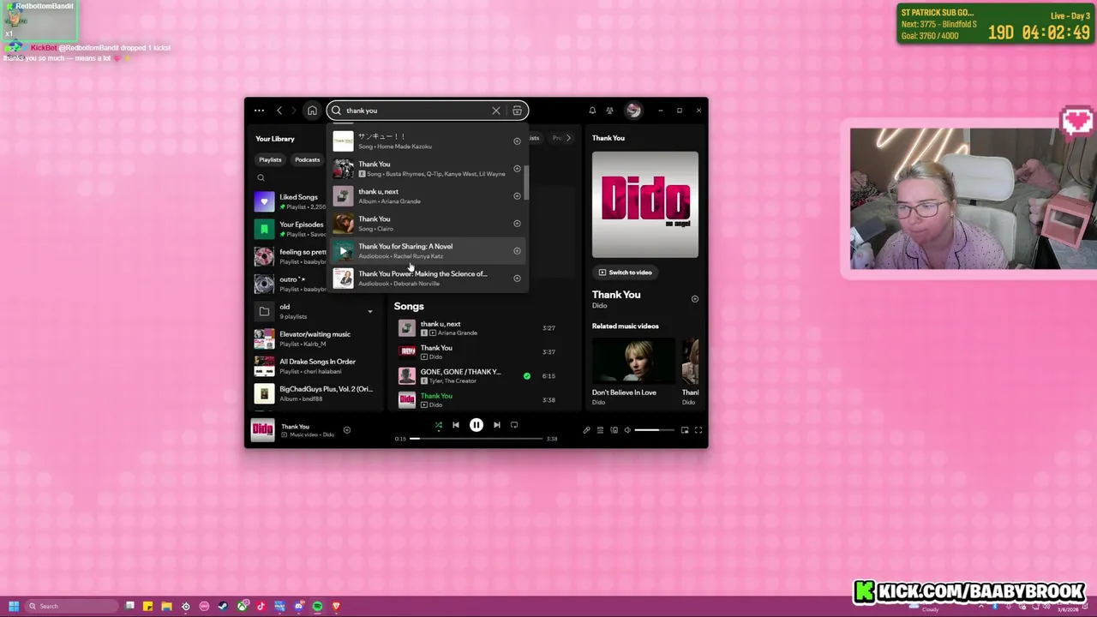Screen dimensions: 1097x617
Task: Expand the 'old' playlist folder
Action: [370, 312]
